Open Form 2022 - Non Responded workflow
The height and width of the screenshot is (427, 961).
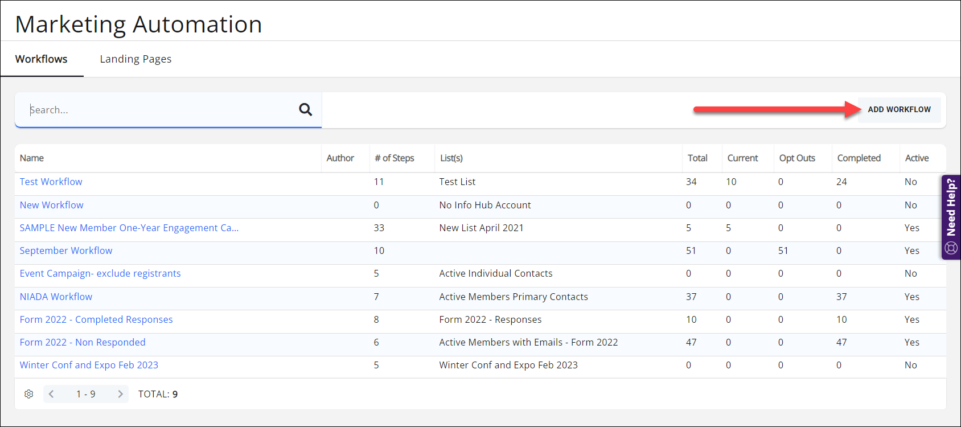click(x=83, y=342)
